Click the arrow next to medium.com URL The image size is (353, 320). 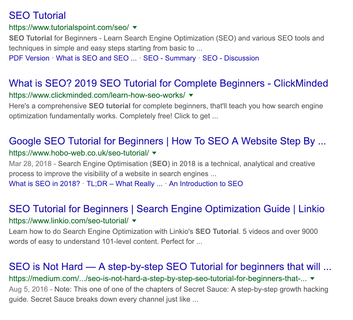click(x=312, y=279)
